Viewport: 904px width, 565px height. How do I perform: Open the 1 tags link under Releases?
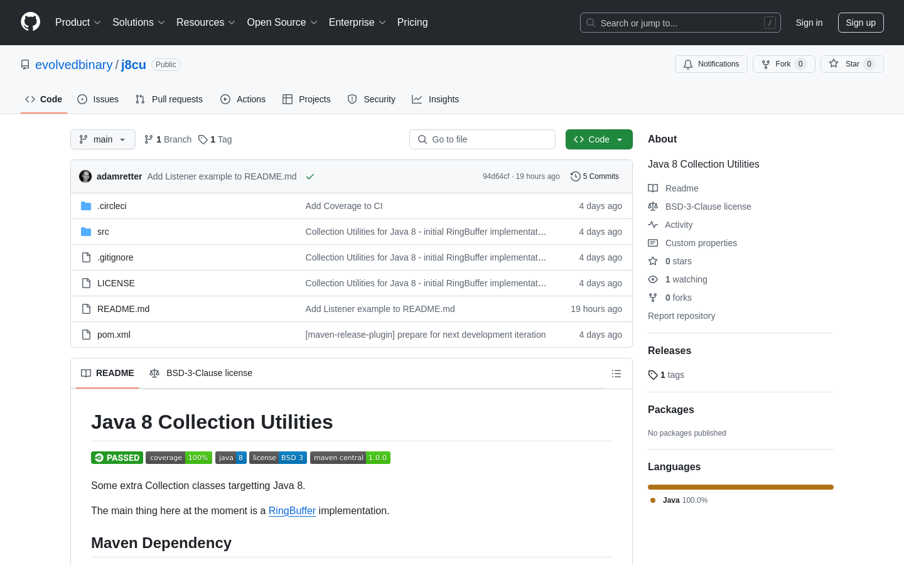pos(666,375)
